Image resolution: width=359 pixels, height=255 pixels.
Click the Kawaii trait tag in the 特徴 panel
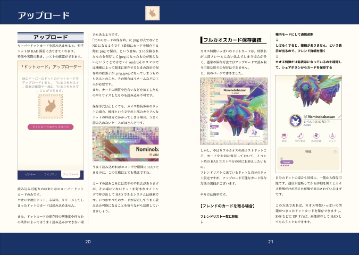(x=287, y=162)
